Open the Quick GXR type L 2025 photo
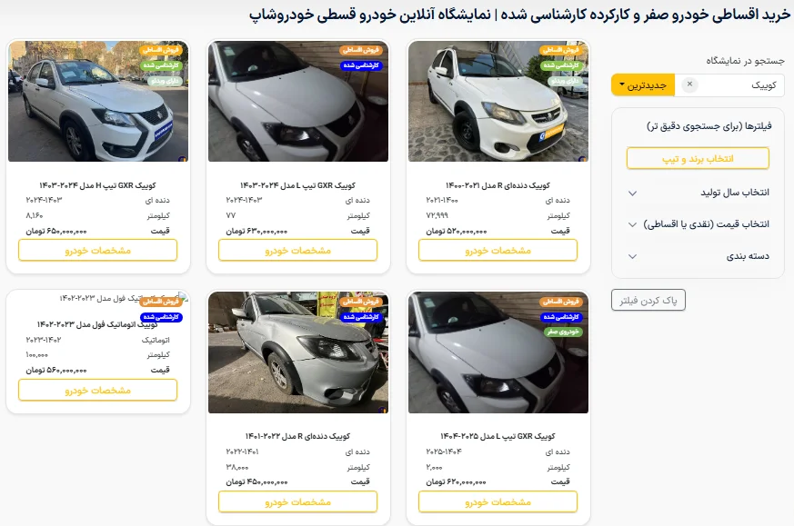The width and height of the screenshot is (794, 526). (498, 352)
